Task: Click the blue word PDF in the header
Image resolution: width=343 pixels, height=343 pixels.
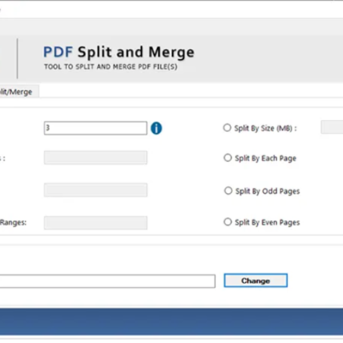Action: (x=58, y=52)
